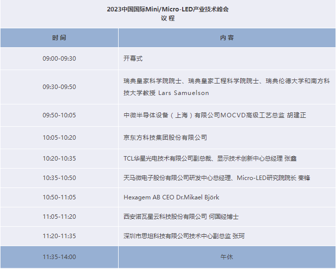Click the '午休' lunch break row
Viewport: 336px width, 269px height.
227,257
